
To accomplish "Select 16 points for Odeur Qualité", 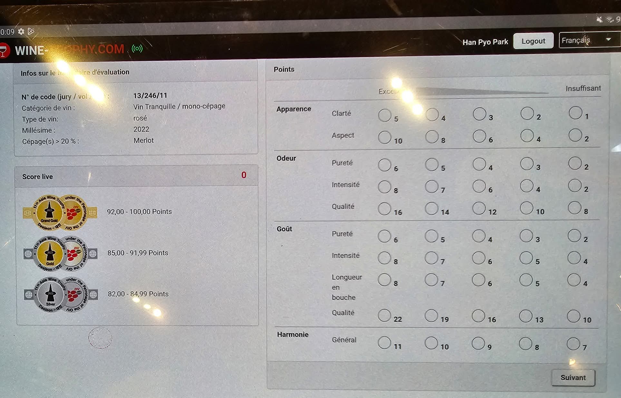I will click(384, 209).
